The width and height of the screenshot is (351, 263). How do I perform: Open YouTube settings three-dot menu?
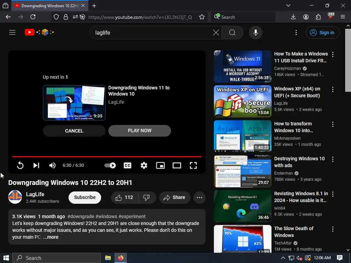[x=296, y=33]
